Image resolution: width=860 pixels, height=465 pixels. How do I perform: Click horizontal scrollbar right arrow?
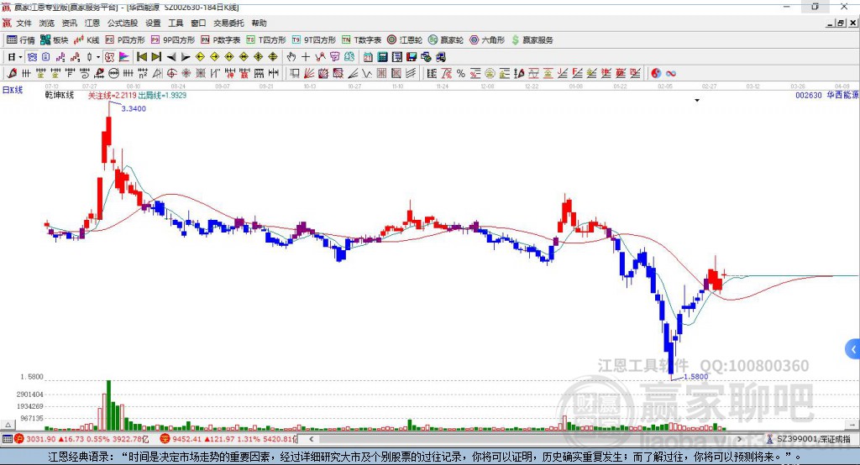(x=740, y=439)
